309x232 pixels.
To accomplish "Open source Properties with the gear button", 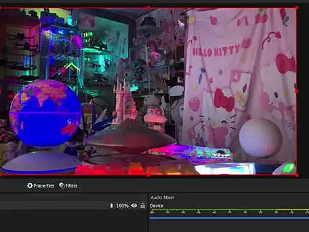I will [41, 186].
